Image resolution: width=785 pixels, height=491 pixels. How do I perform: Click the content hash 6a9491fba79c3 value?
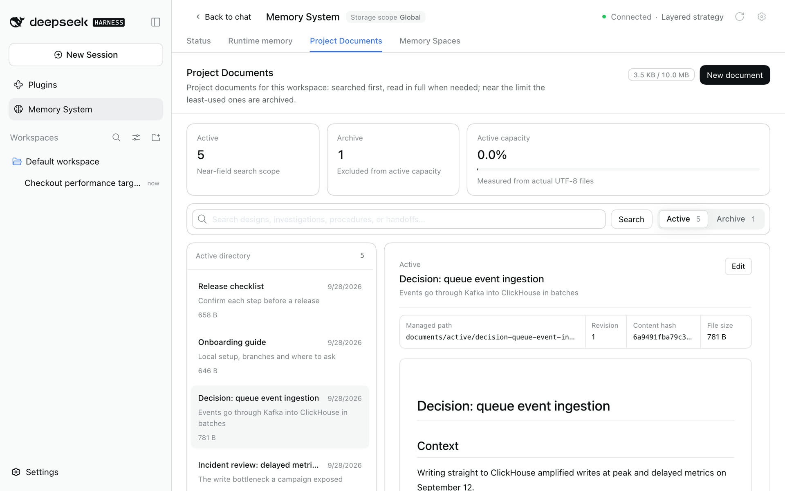click(662, 337)
